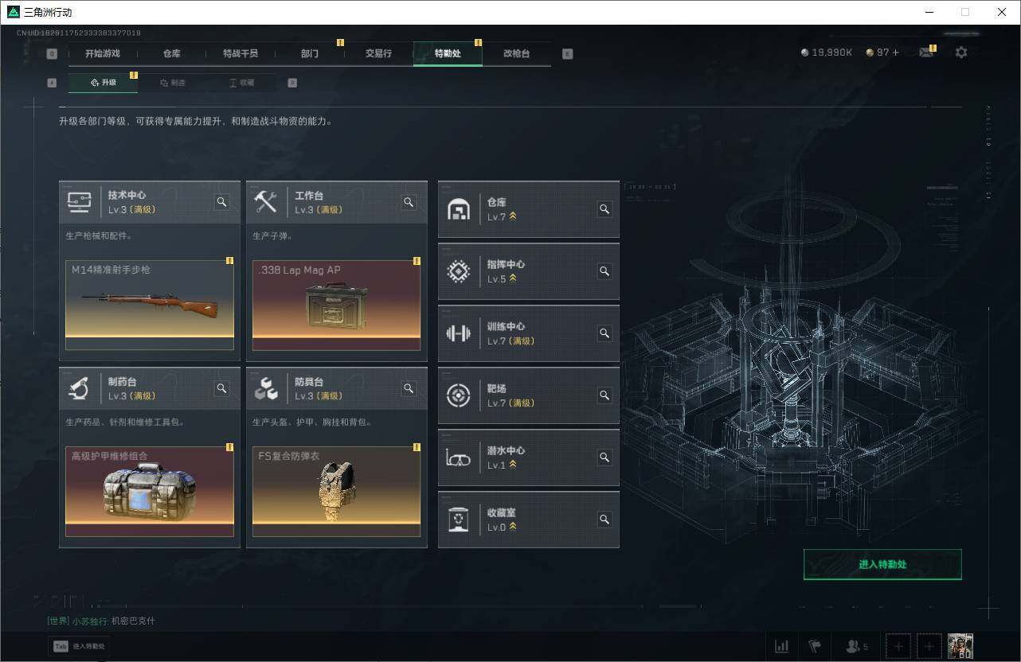Click the bar chart stats icon in bottom bar
Viewport: 1021px width, 662px height.
tap(781, 646)
